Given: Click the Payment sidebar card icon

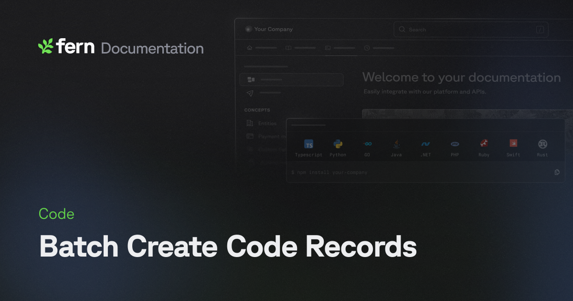Looking at the screenshot, I should 250,136.
